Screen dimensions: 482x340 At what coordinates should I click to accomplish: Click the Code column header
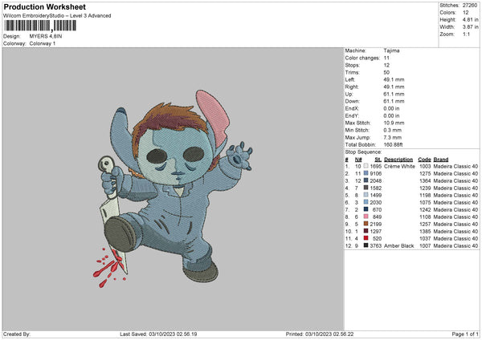point(424,159)
